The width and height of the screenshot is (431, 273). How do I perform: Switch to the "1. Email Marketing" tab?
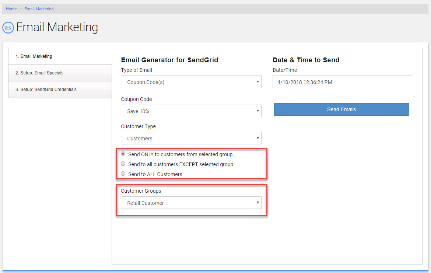(x=60, y=57)
